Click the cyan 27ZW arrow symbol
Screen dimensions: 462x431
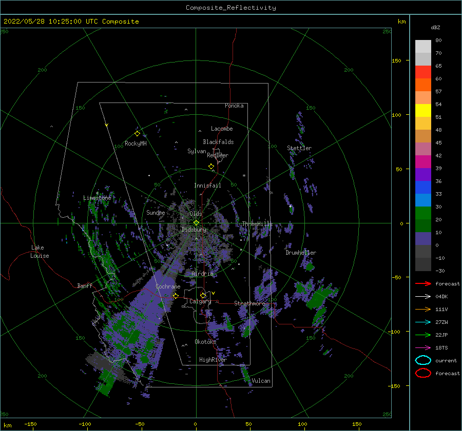423,322
